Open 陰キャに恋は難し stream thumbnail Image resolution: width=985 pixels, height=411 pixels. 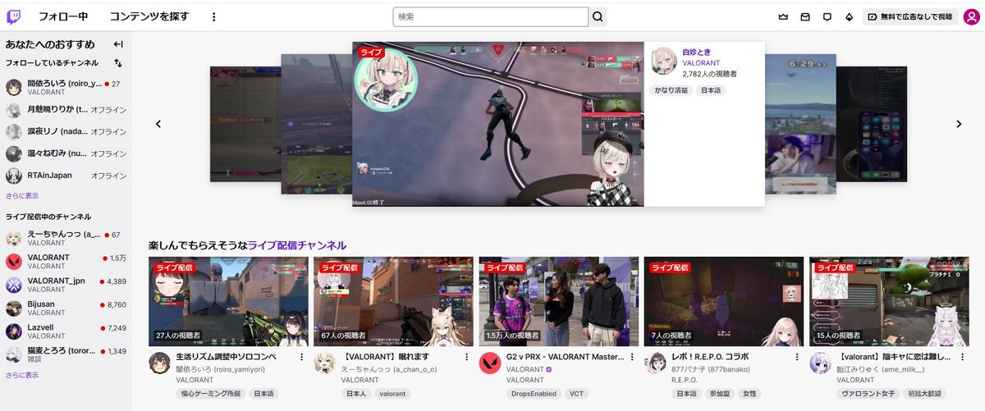[x=889, y=302]
